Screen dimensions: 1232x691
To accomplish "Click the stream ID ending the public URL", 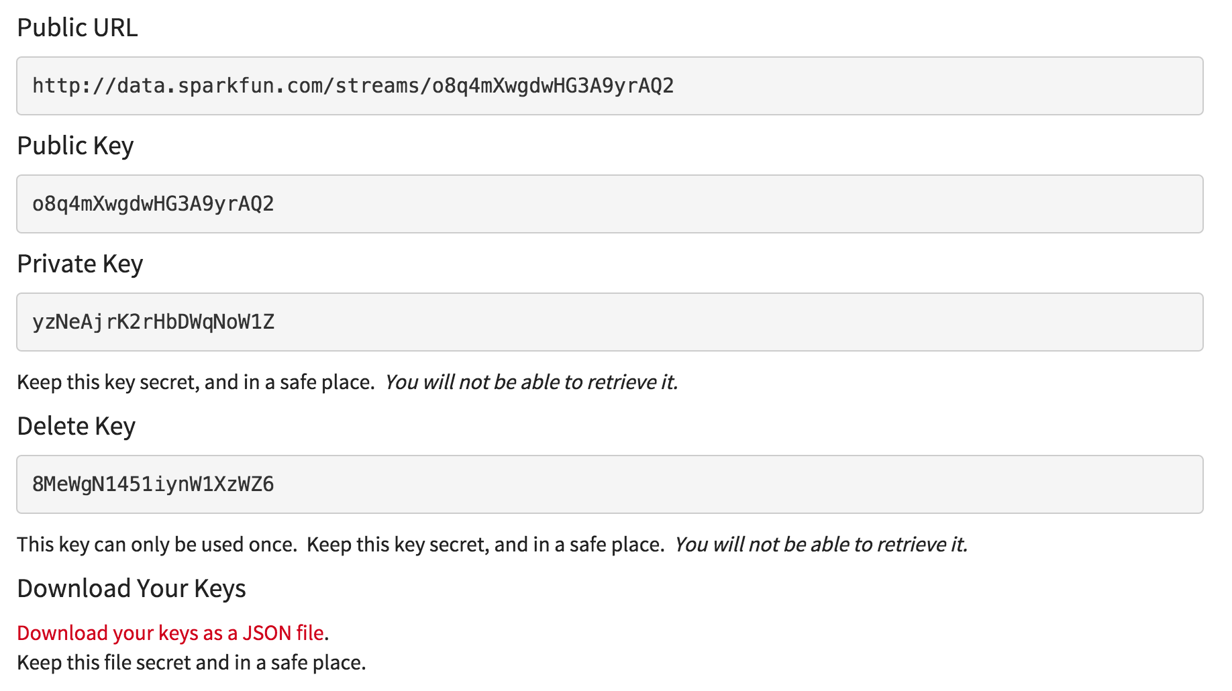I will [553, 86].
